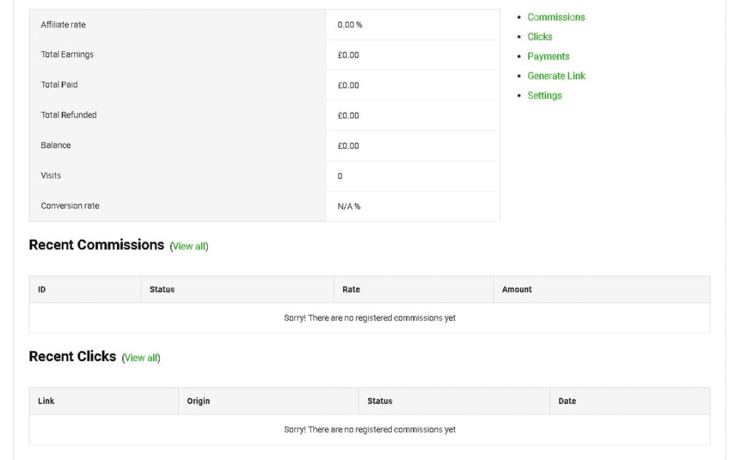This screenshot has height=460, width=736.
Task: Open the Commissions sidebar link
Action: [556, 17]
